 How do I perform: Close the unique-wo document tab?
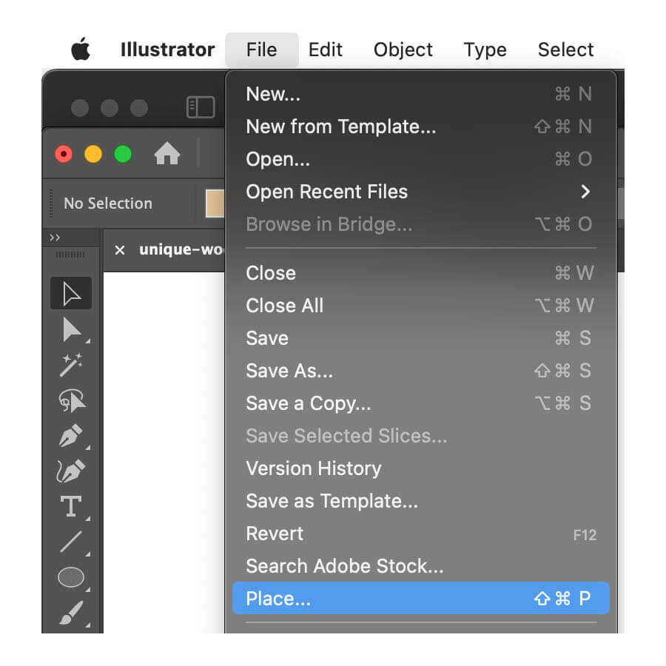(x=120, y=250)
